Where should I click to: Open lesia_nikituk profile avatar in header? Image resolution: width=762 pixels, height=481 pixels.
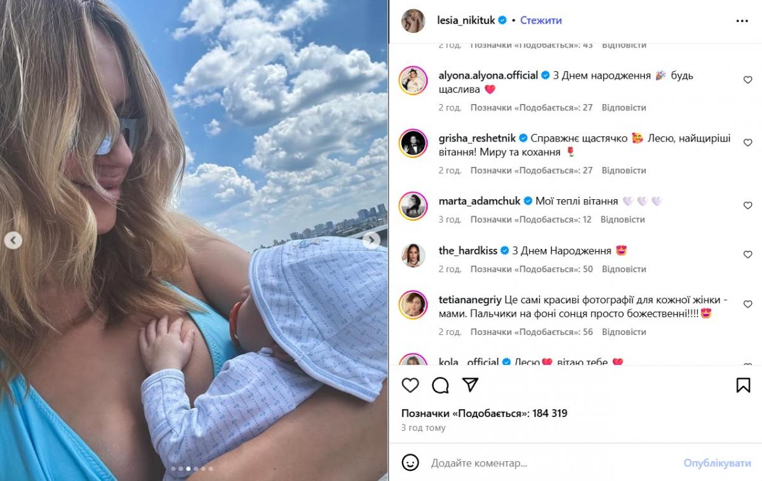(x=413, y=21)
